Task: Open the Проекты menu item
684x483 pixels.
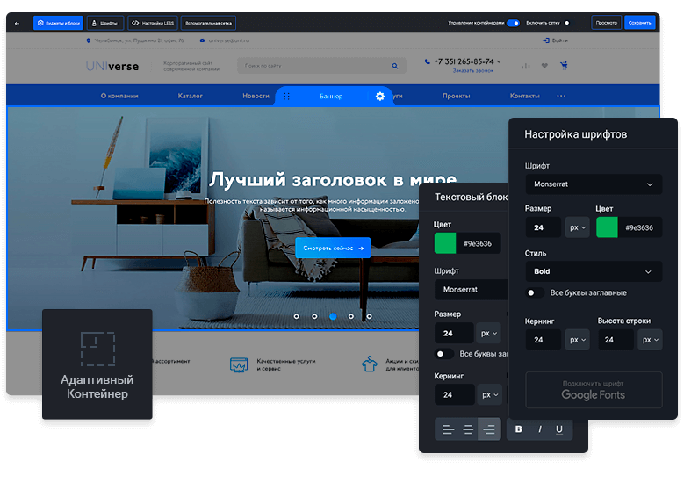Action: point(457,96)
